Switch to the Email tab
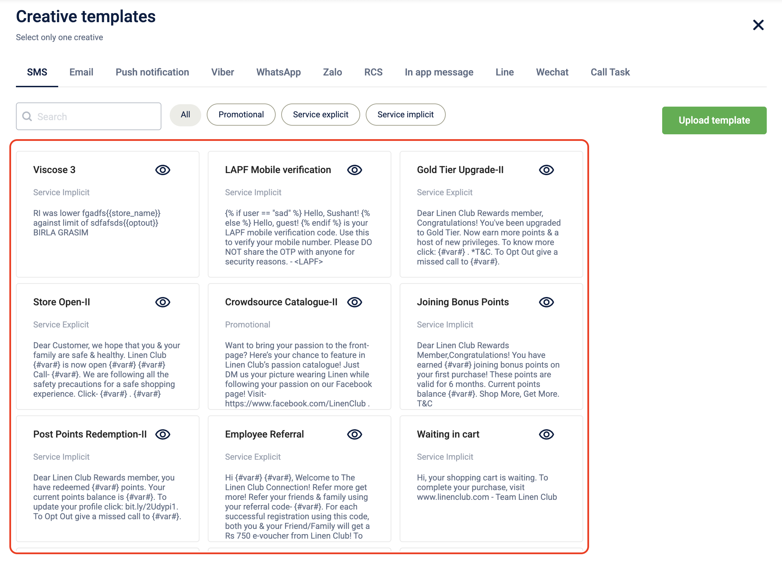Image resolution: width=782 pixels, height=567 pixels. click(81, 72)
